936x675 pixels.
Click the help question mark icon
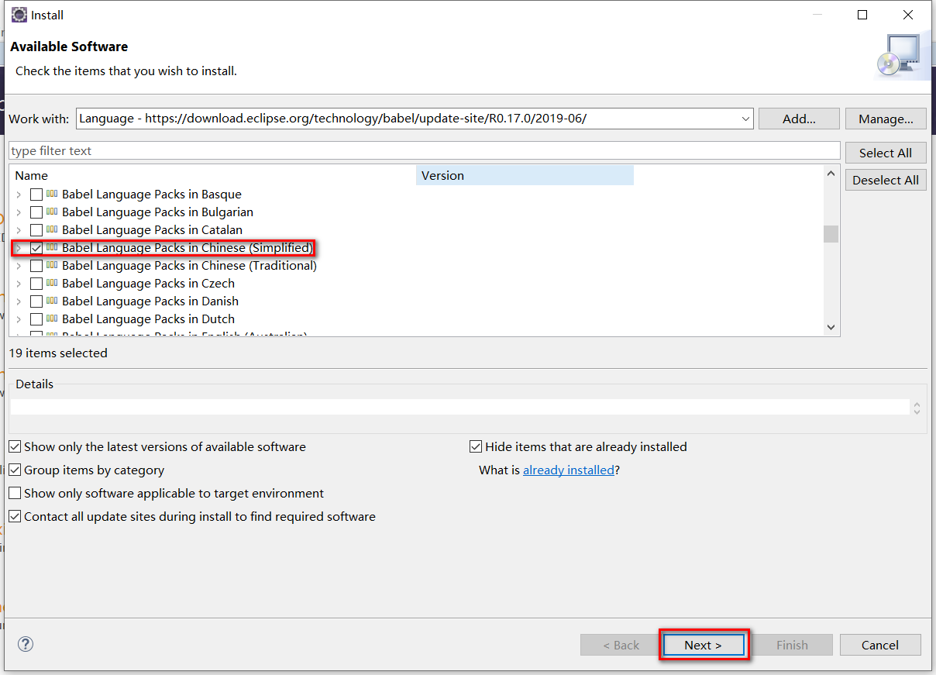(26, 644)
